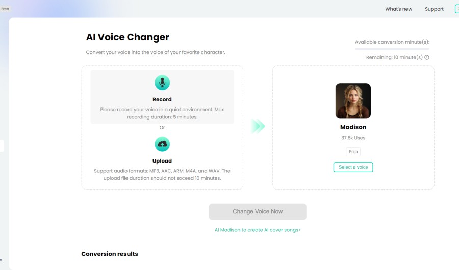Open the What's new menu

click(398, 9)
